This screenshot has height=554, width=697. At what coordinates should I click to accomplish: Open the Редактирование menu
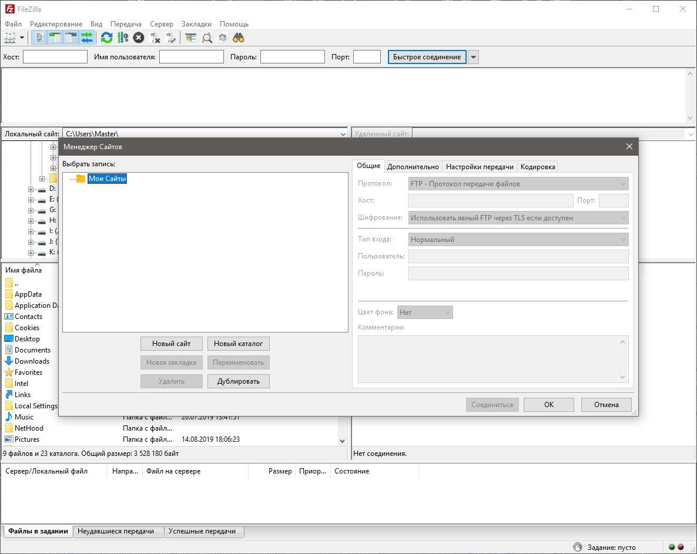click(x=56, y=24)
